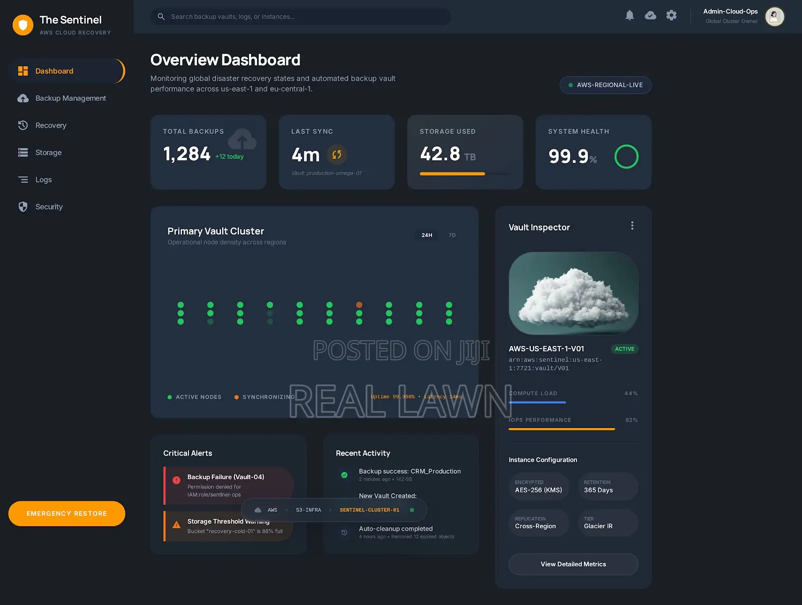Image resolution: width=802 pixels, height=605 pixels.
Task: Click the green System Health ring
Action: pyautogui.click(x=626, y=156)
